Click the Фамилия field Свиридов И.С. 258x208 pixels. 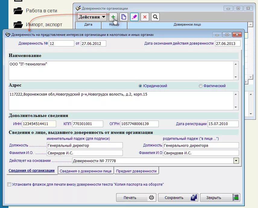tap(85, 153)
